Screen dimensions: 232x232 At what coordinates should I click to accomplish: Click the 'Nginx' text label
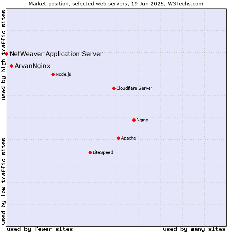click(142, 120)
